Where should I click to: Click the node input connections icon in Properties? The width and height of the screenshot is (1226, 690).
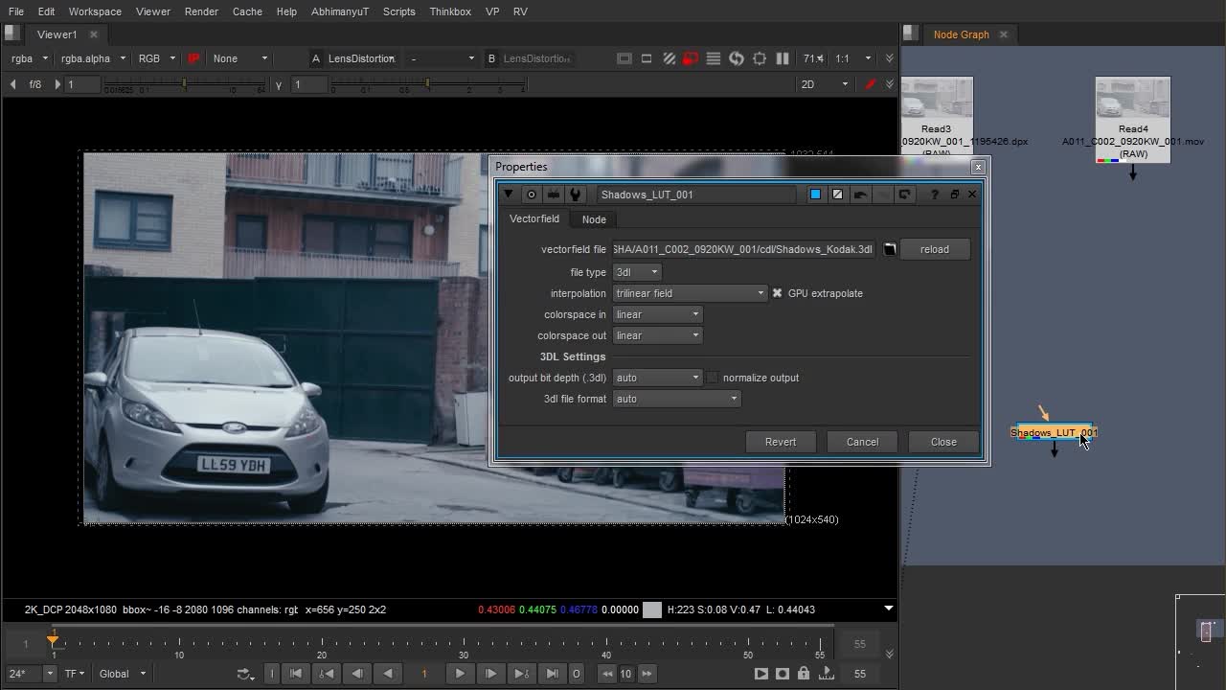(554, 195)
